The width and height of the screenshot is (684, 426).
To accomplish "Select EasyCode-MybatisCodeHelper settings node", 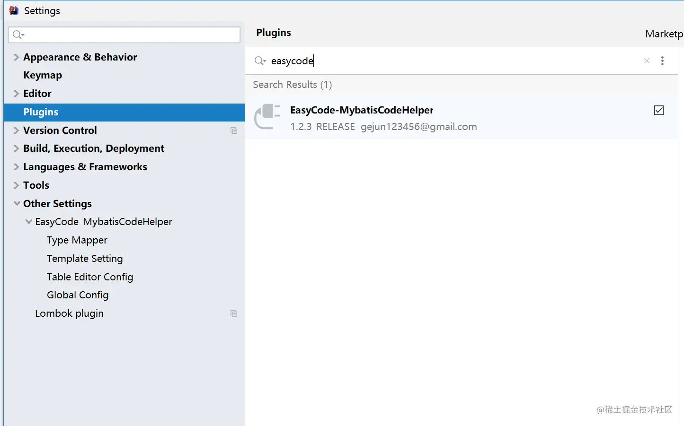I will 104,222.
